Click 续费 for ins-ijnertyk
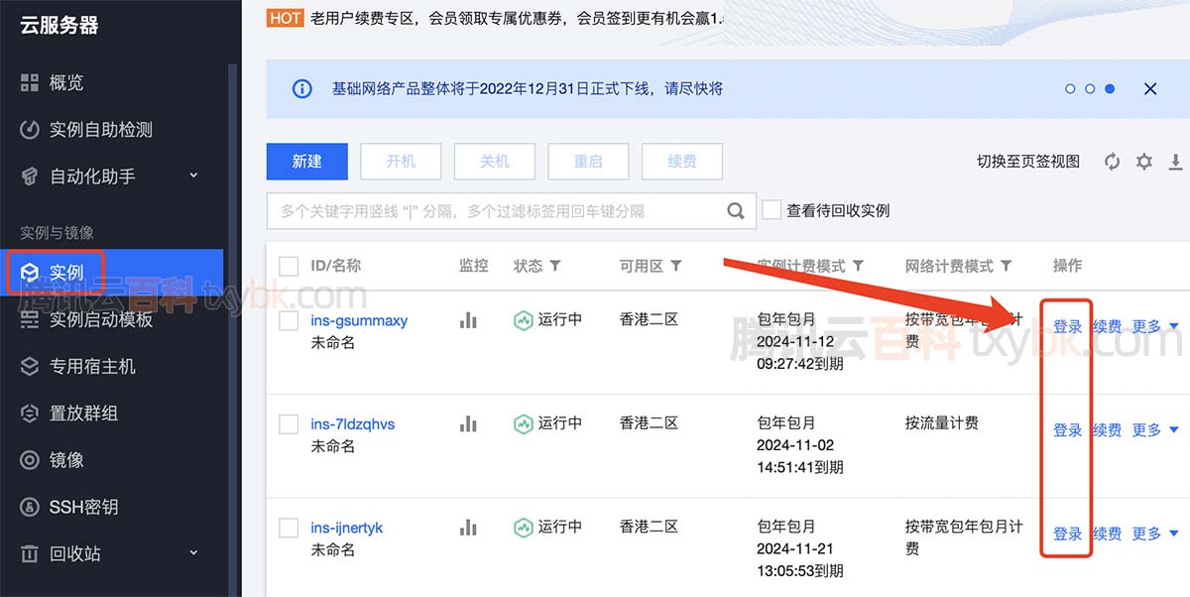The width and height of the screenshot is (1190, 597). (1108, 534)
